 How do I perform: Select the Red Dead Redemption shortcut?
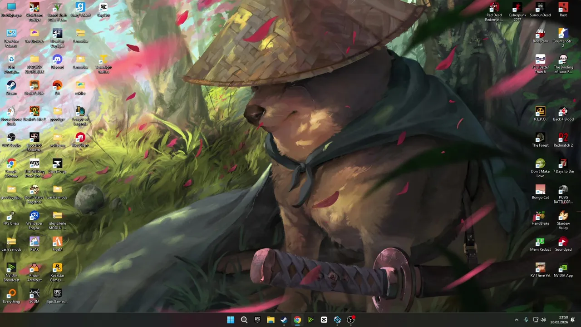tap(494, 12)
